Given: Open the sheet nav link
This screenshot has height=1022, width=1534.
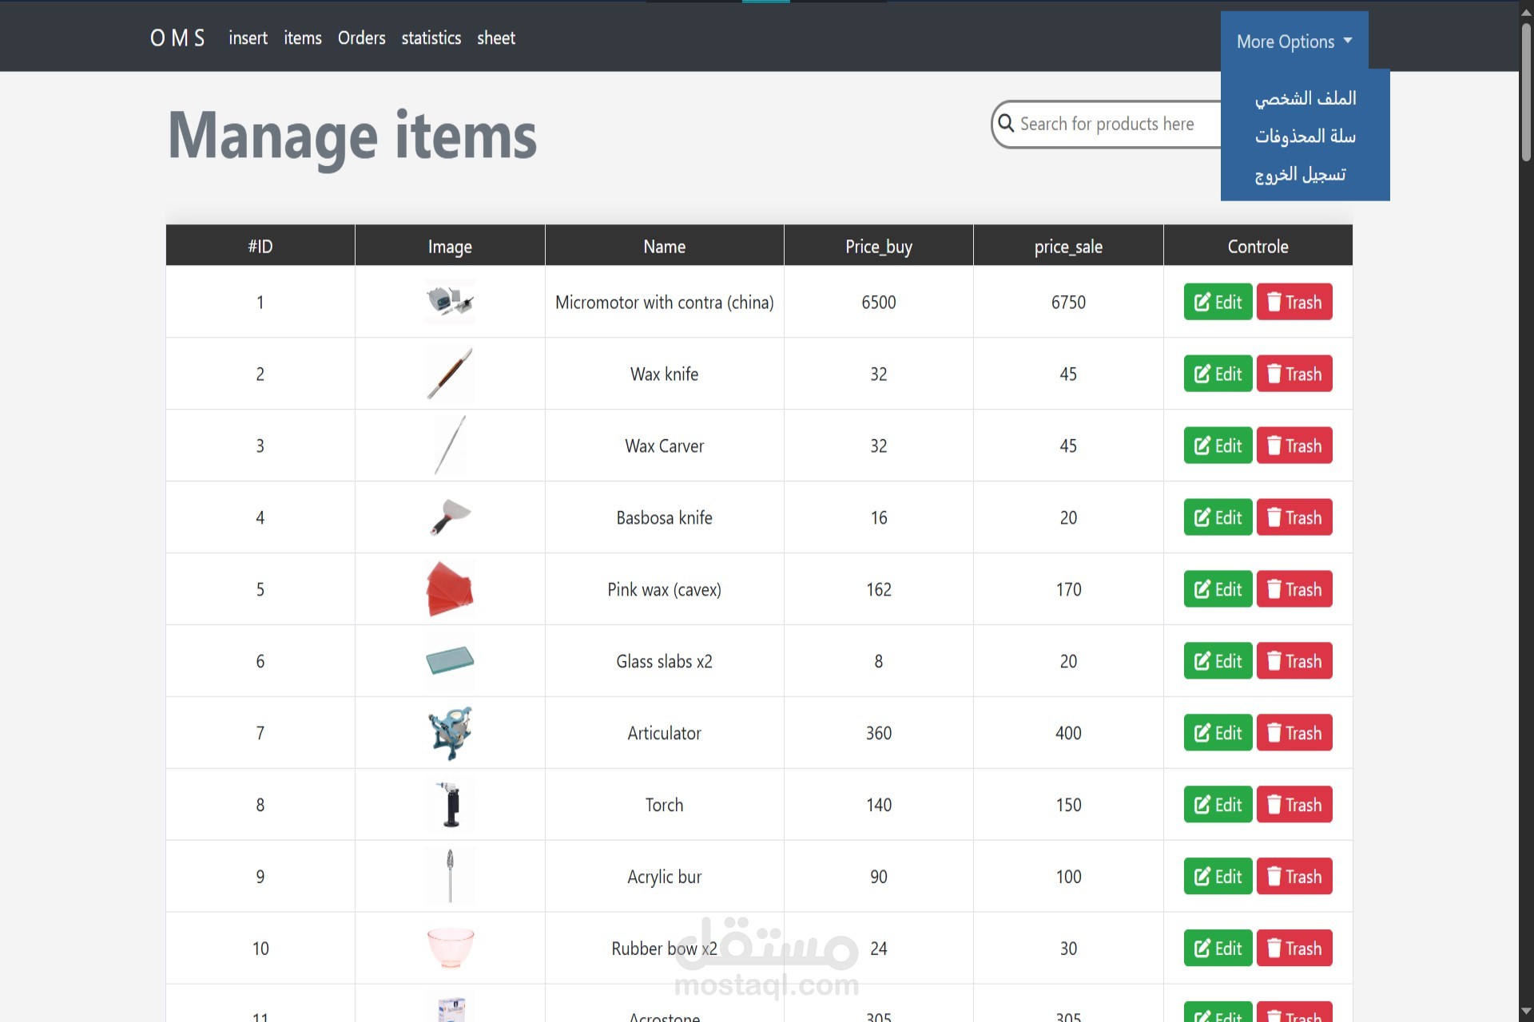Looking at the screenshot, I should pos(496,38).
